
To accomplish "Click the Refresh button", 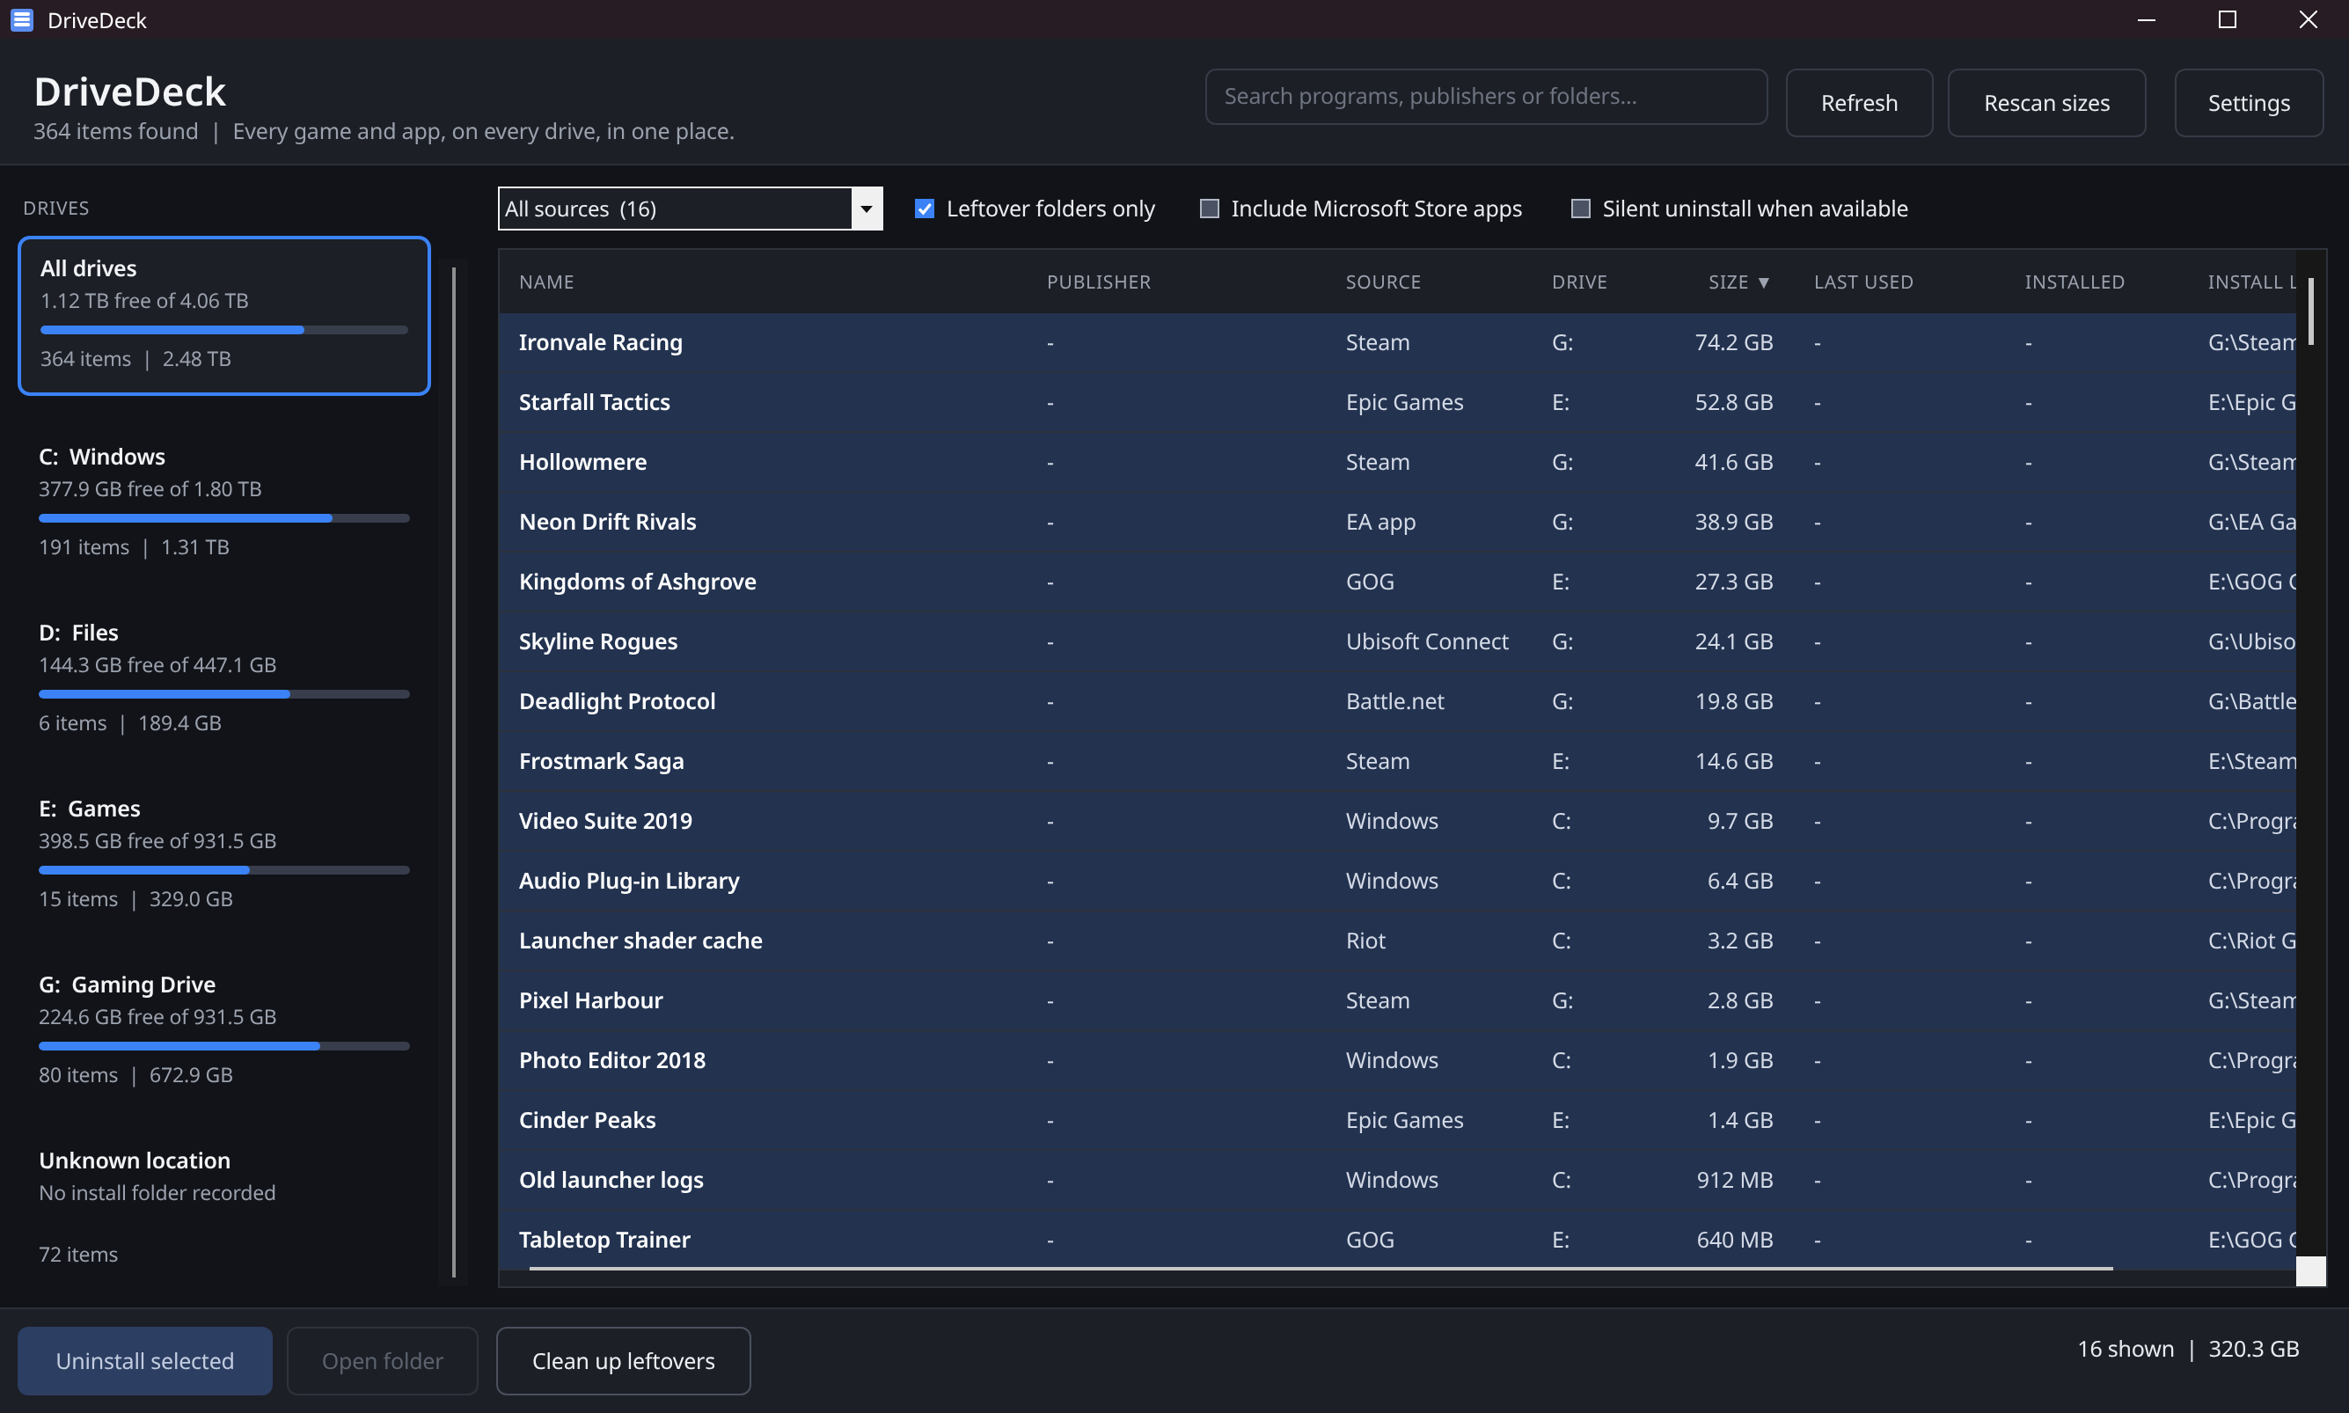I will click(1859, 103).
